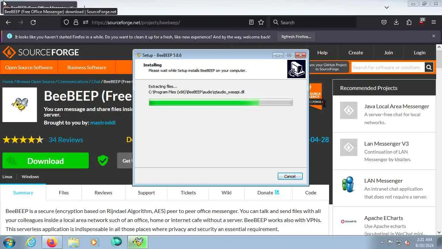442x249 pixels.
Task: Toggle reader view icon in address bar
Action: [x=251, y=22]
